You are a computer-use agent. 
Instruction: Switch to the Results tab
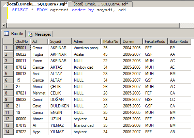pyautogui.click(x=14, y=34)
